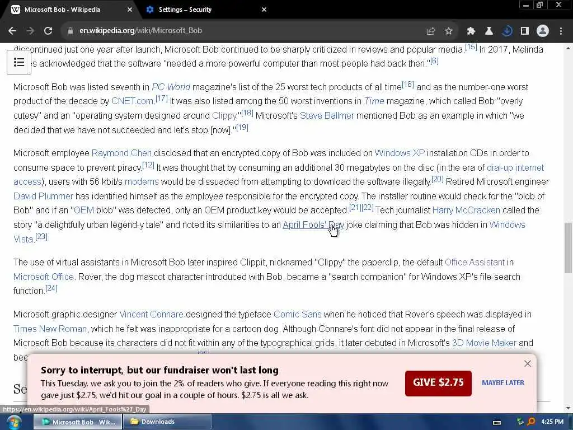Open Downloads folder from taskbar

(167, 422)
